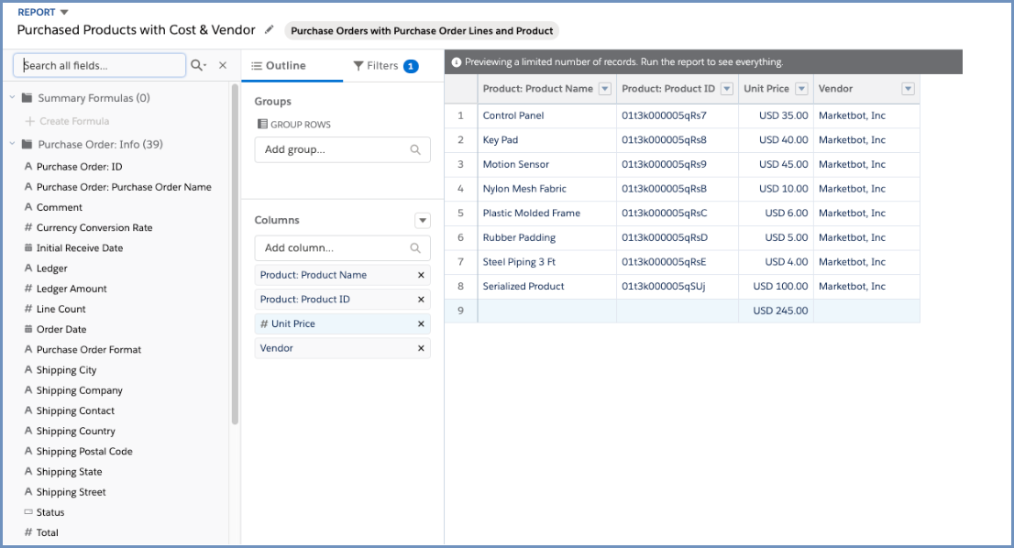Image resolution: width=1014 pixels, height=548 pixels.
Task: Open the Control Panel product link
Action: tap(513, 115)
